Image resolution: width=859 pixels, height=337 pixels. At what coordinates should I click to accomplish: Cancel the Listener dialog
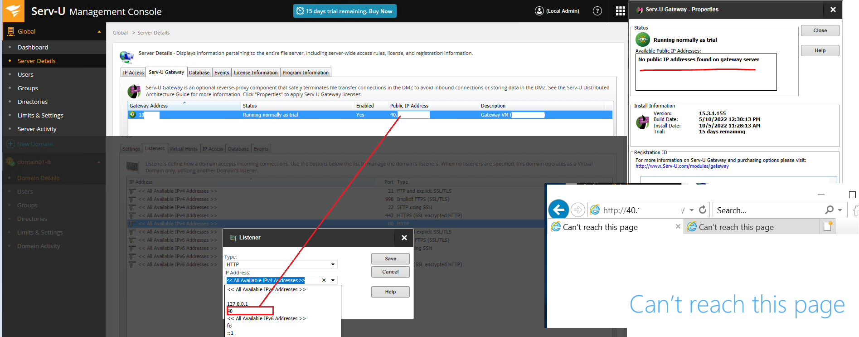[x=390, y=272]
